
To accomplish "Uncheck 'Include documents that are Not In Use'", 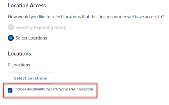I will click(10, 90).
